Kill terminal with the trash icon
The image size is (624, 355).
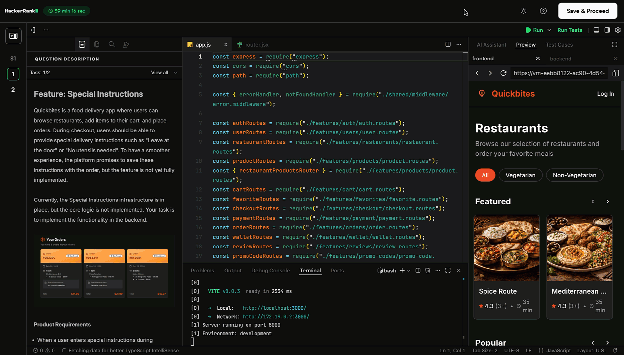click(427, 271)
